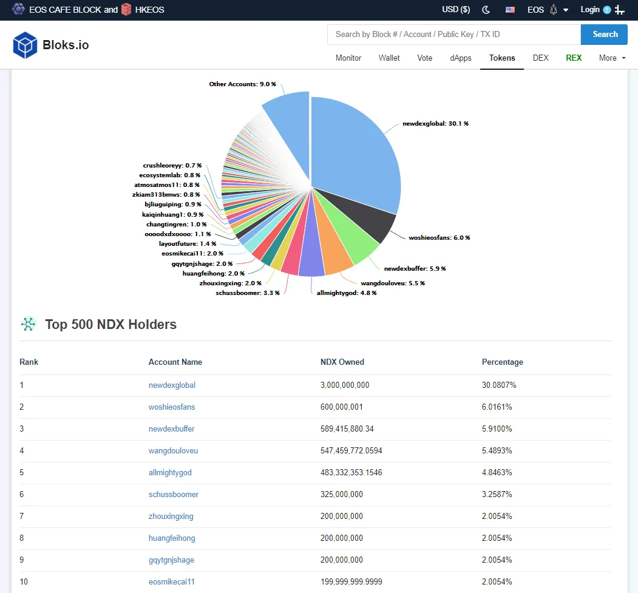This screenshot has height=593, width=638.
Task: Click the '30.0807%' percentage cell
Action: click(499, 385)
